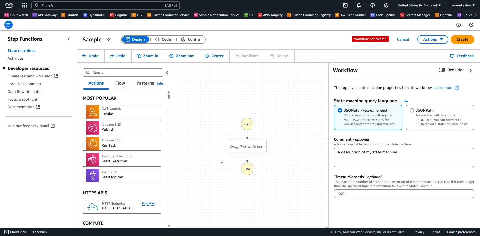Select JSONata recommended radio button
Image resolution: width=480 pixels, height=236 pixels.
pos(340,110)
